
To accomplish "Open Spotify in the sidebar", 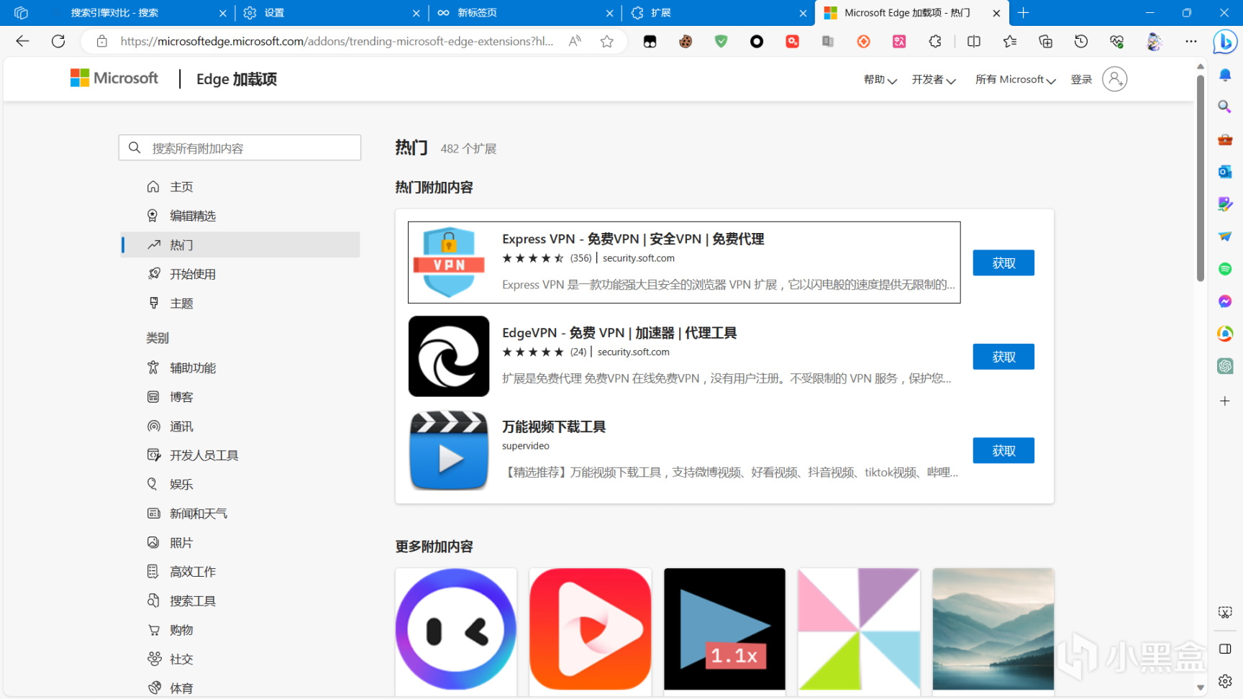I will [1225, 269].
